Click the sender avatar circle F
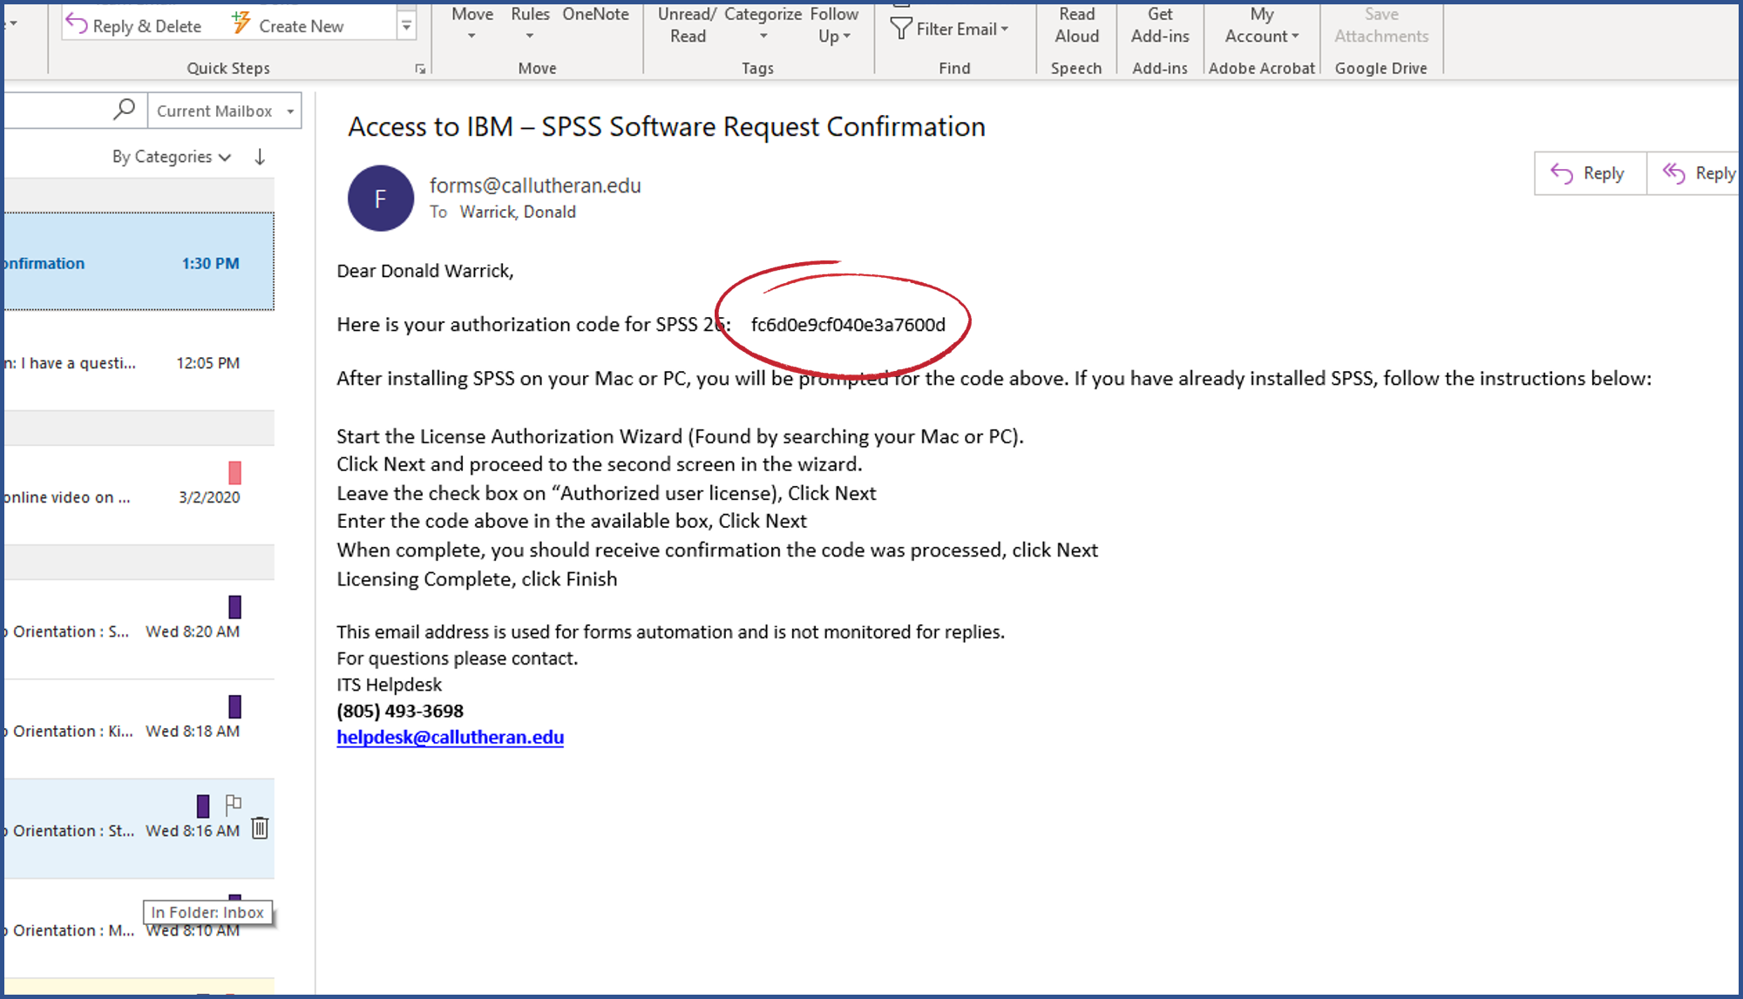This screenshot has height=999, width=1743. [x=380, y=199]
